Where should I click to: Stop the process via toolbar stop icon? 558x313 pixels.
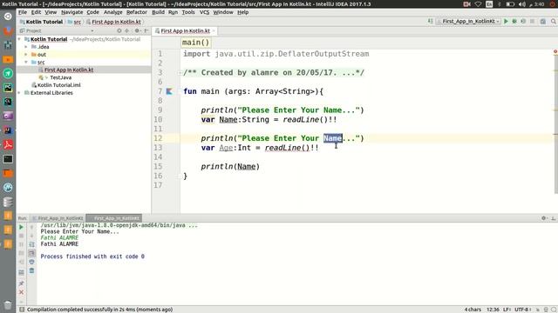point(532,22)
